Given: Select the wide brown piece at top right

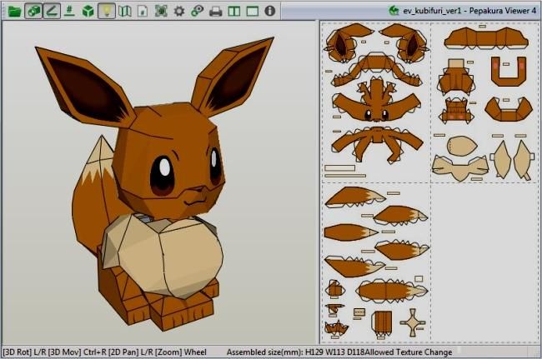Looking at the screenshot, I should pos(486,38).
